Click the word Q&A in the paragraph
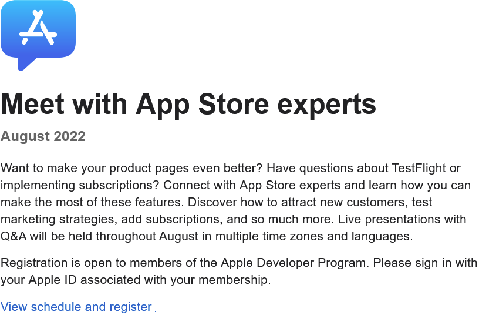Viewport: 479px width, 315px height. (14, 236)
